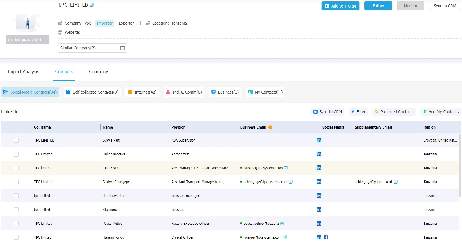Open LinkedIn icon for Didier Bosquet
This screenshot has height=242, width=462.
319,154
